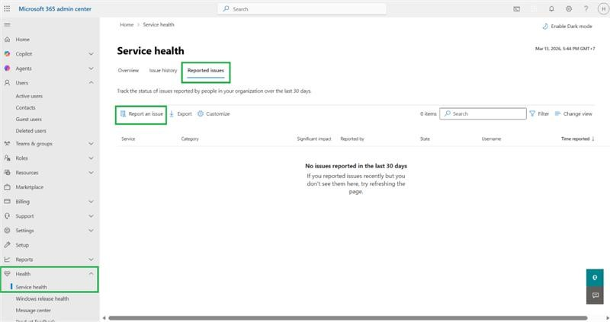Expand the Agents menu chevron

click(91, 69)
